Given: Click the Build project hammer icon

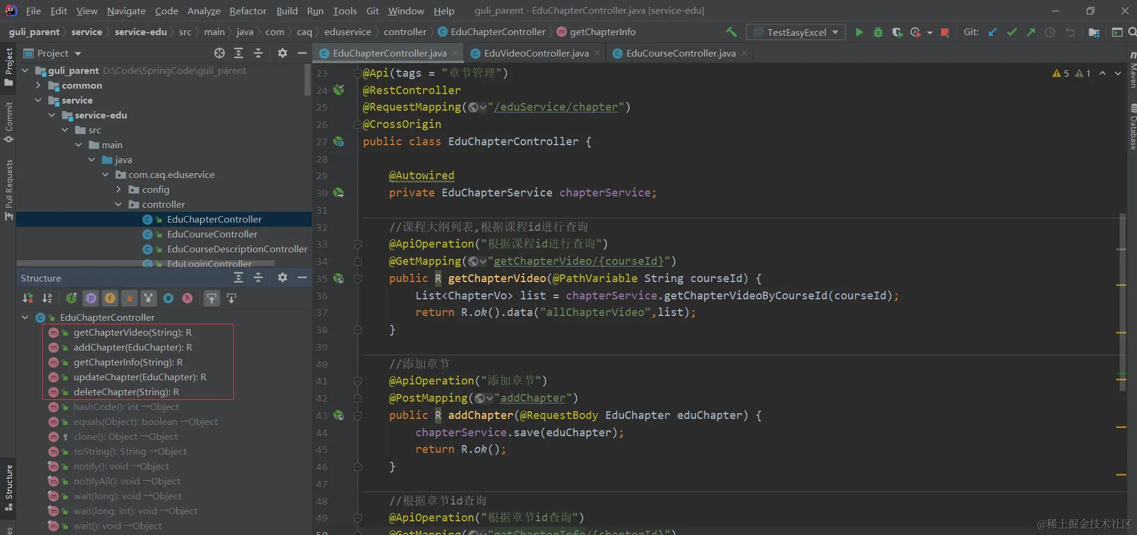Looking at the screenshot, I should coord(731,32).
